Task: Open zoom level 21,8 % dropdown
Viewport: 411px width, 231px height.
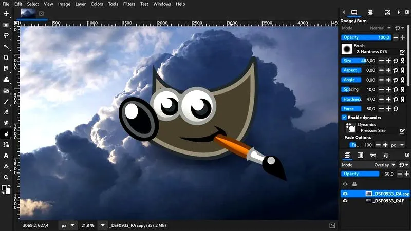Action: click(x=103, y=225)
